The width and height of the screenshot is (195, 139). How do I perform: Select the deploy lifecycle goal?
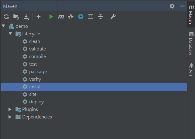click(x=36, y=102)
